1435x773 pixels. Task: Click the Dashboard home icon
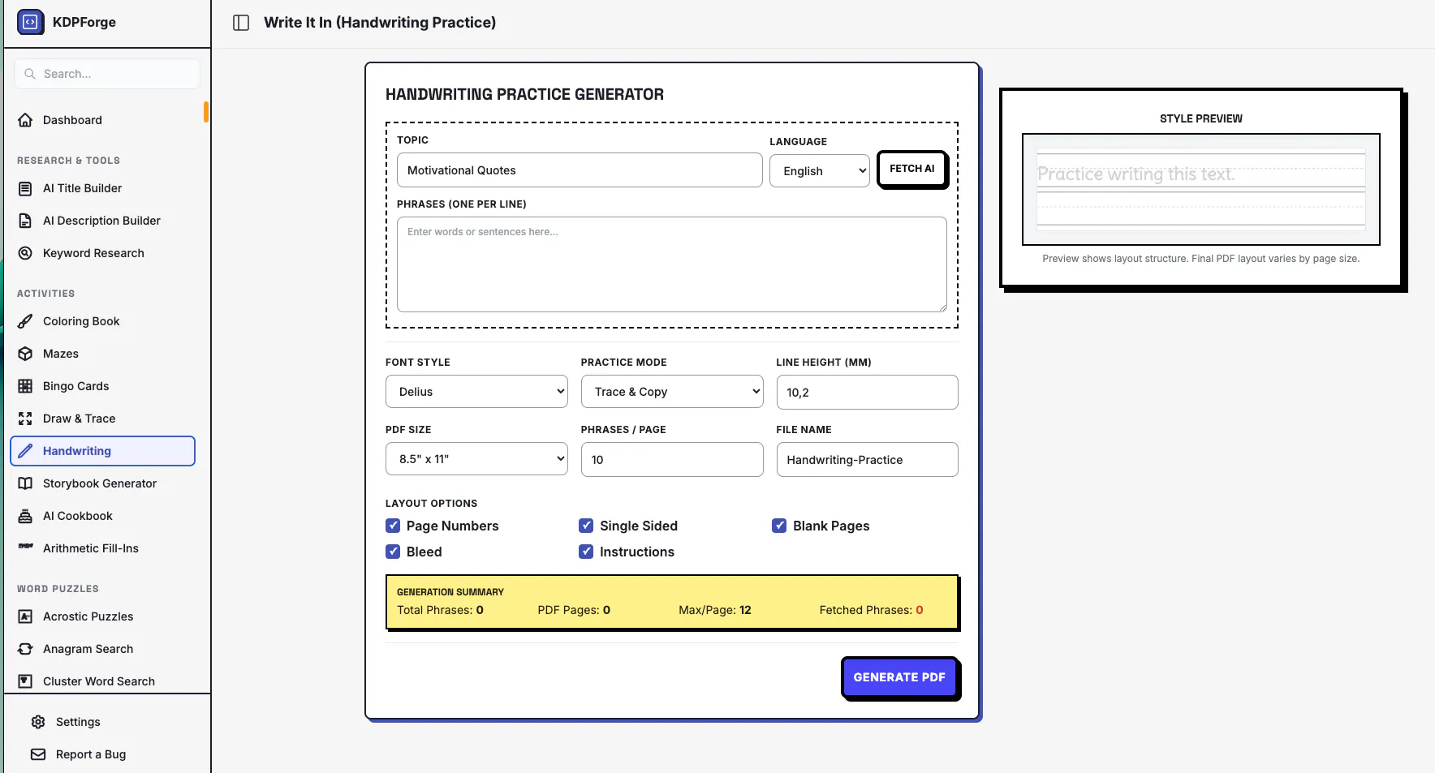coord(25,120)
